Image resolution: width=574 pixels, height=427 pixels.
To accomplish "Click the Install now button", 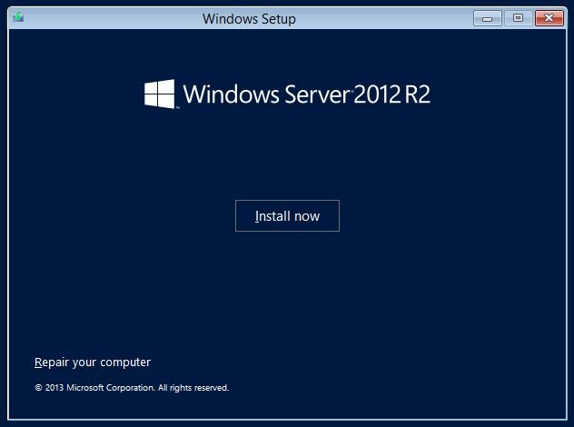I will coord(287,215).
